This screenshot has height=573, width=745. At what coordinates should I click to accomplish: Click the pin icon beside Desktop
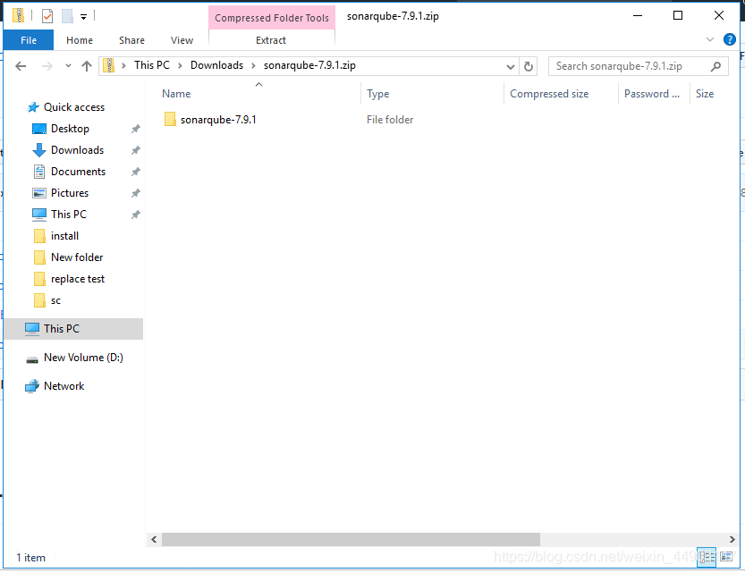pyautogui.click(x=135, y=129)
